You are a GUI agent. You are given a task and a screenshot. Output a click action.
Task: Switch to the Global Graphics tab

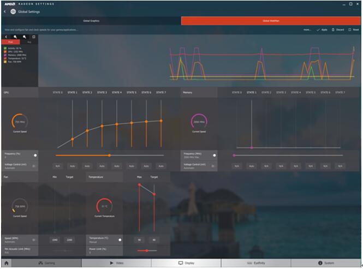pyautogui.click(x=91, y=21)
